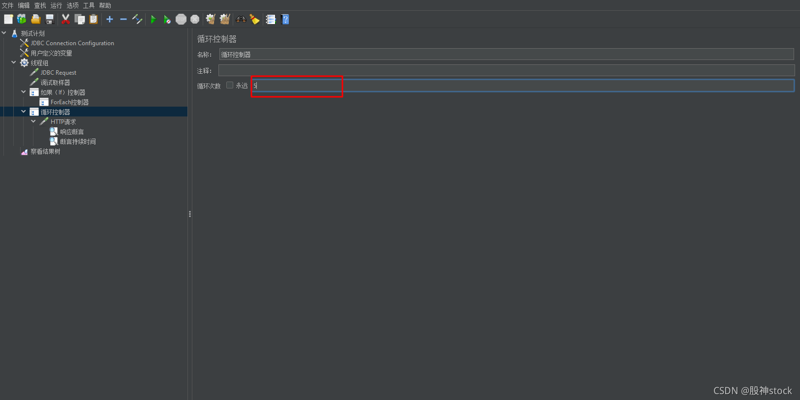Click the 响应断言 magnifier icon
The width and height of the screenshot is (800, 400).
coord(54,131)
